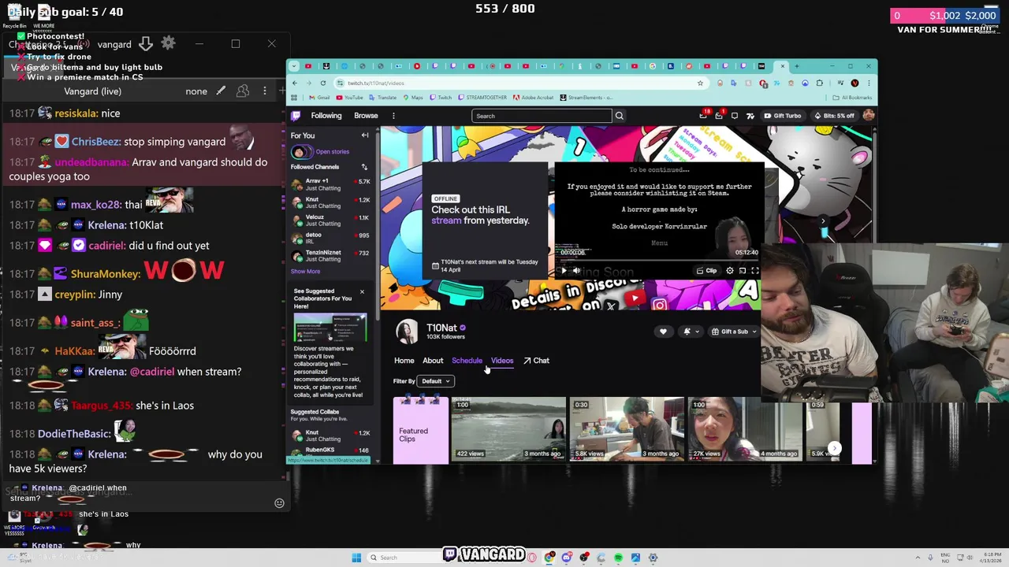The height and width of the screenshot is (567, 1009).
Task: Open the notification bell dropdown
Action: [x=690, y=332]
